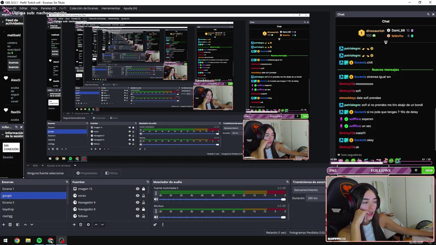The width and height of the screenshot is (436, 245).
Task: Move source down in Fuentes list
Action: 102,225
